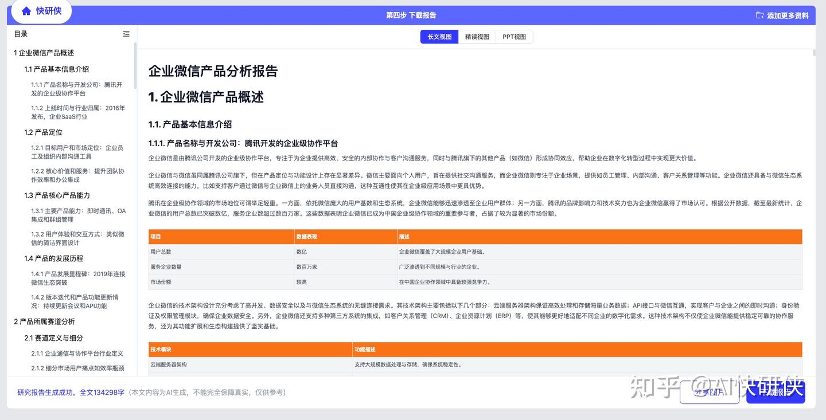Viewport: 826px width, 420px height.
Task: Click the 服务企业数量 table cell
Action: point(221,267)
